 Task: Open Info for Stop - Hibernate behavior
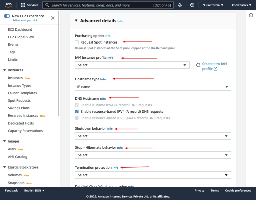(x=120, y=148)
